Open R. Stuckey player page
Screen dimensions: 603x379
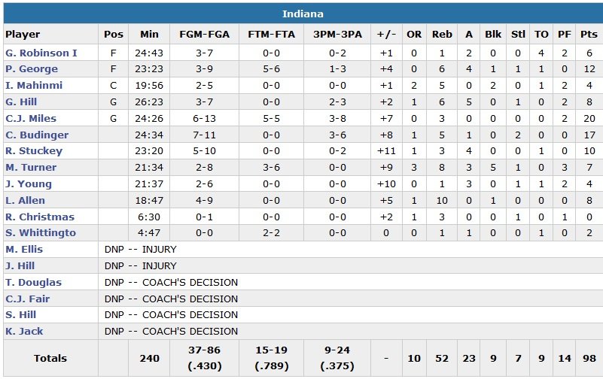point(34,150)
